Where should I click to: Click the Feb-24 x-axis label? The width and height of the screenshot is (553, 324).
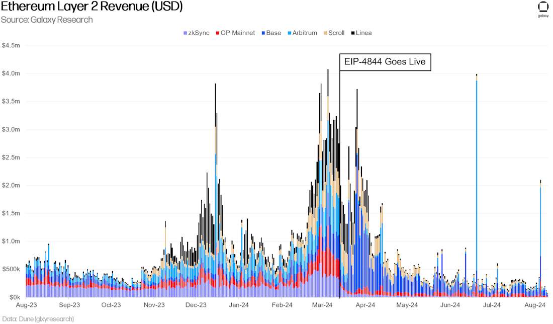tap(282, 305)
